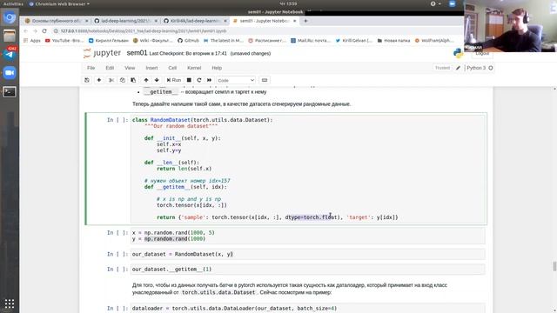
Task: Restart the kernel using the circular arrow
Action: pyautogui.click(x=199, y=80)
